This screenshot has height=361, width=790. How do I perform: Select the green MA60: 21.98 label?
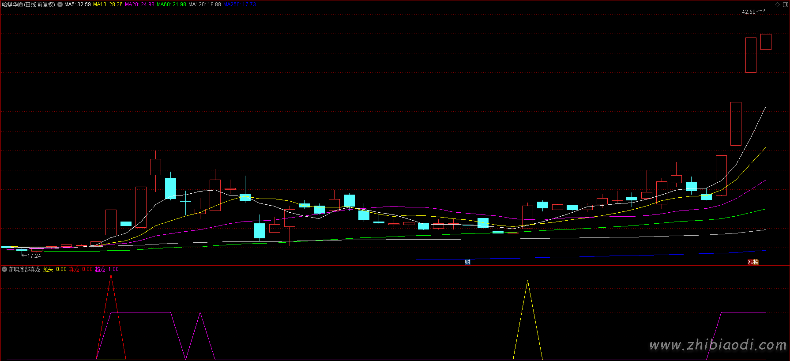(171, 4)
